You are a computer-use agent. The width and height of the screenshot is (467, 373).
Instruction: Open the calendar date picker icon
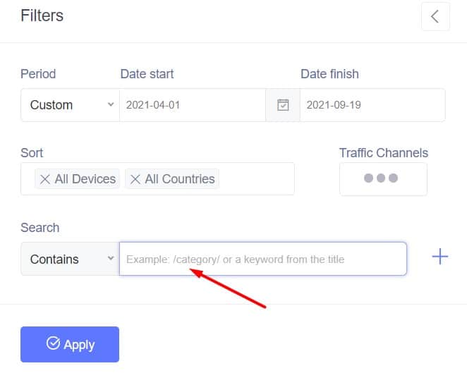(283, 105)
